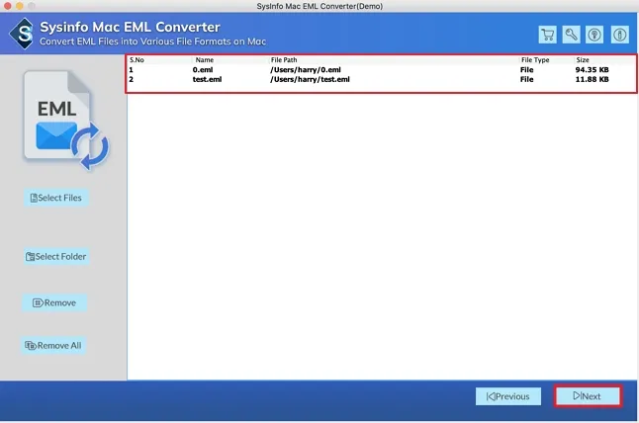Click the Remove All button
Viewport: 639px width, 423px height.
pyautogui.click(x=53, y=345)
